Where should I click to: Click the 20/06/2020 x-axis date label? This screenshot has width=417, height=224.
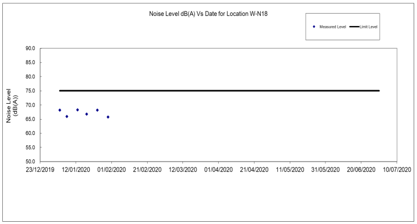[x=361, y=170]
